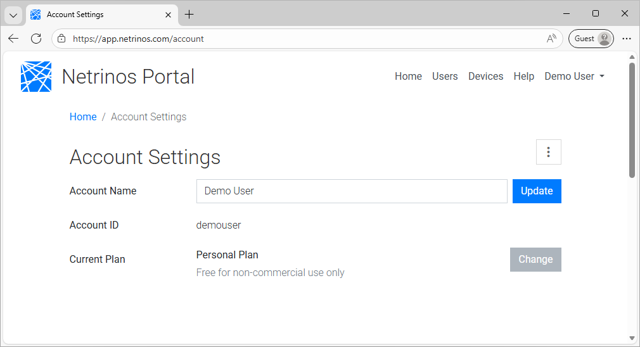The image size is (640, 347).
Task: Close the Account Settings tab
Action: (168, 15)
